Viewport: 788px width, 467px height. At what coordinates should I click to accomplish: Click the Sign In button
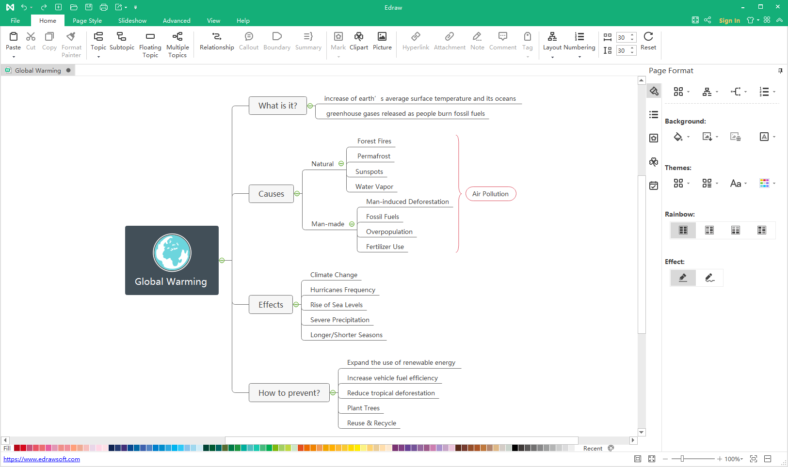(x=729, y=20)
